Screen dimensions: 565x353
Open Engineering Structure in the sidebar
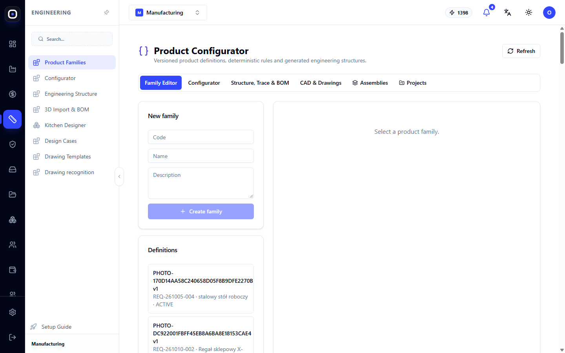pos(72,94)
